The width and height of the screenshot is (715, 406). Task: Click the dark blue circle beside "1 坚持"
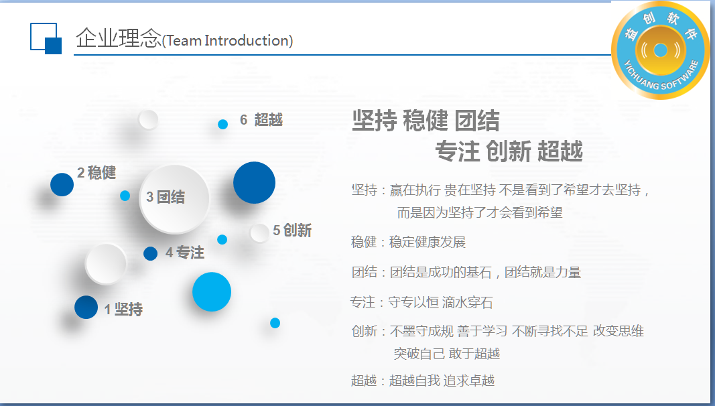[86, 307]
